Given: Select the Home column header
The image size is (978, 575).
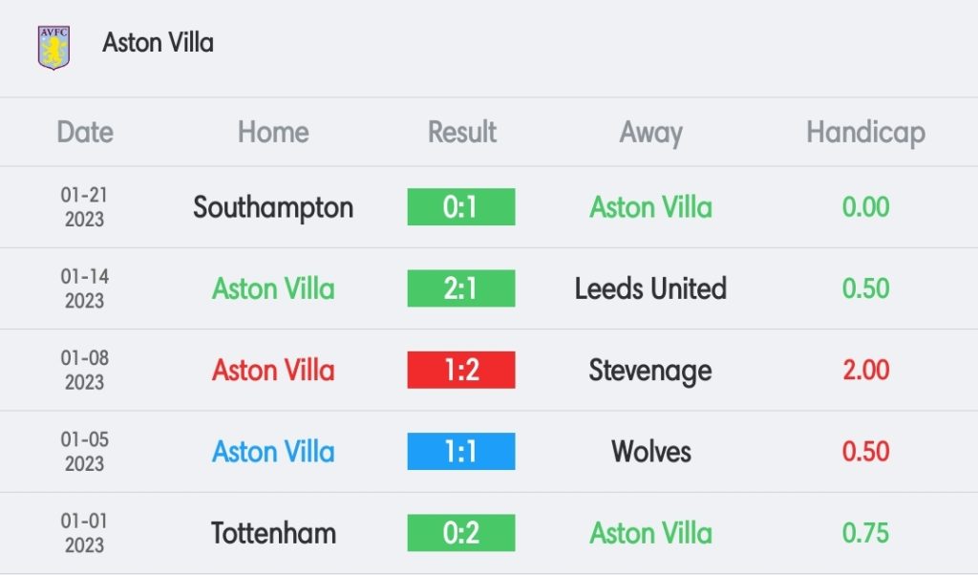Looking at the screenshot, I should 273,132.
